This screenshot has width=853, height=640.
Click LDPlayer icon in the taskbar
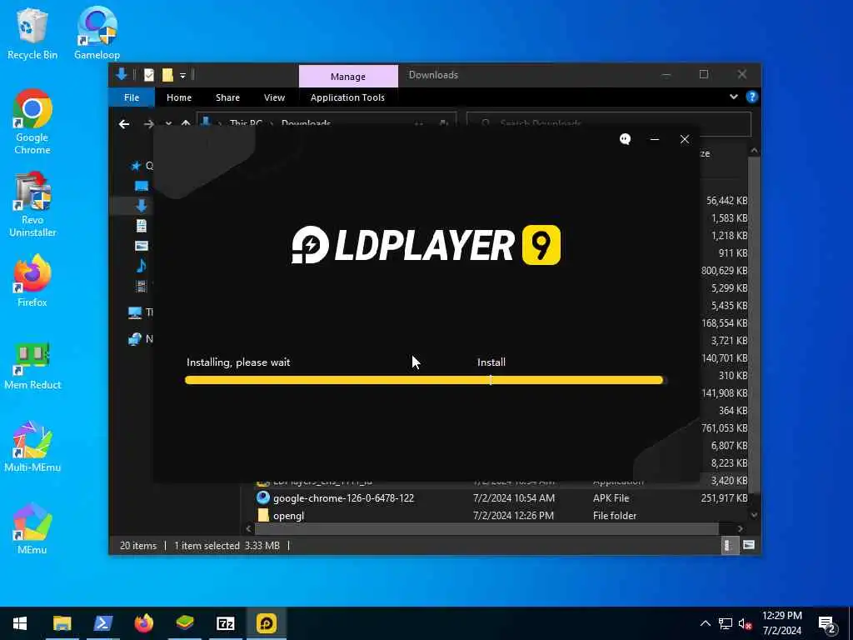tap(267, 623)
